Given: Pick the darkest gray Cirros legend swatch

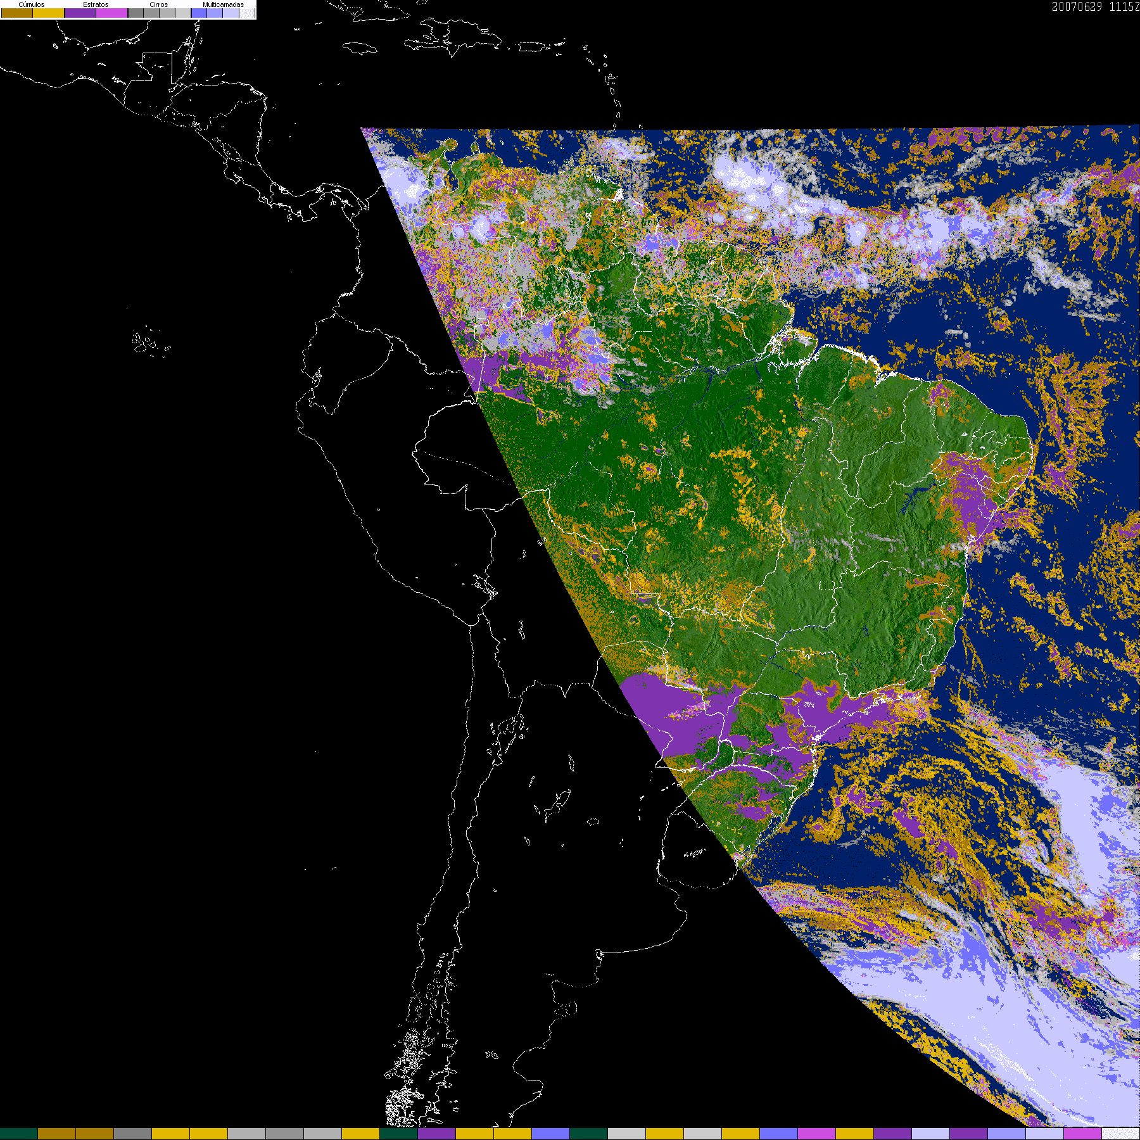Looking at the screenshot, I should [136, 13].
